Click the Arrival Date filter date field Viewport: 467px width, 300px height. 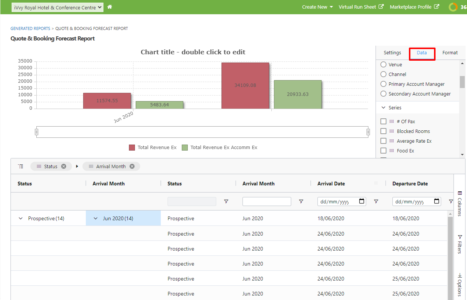pyautogui.click(x=342, y=201)
